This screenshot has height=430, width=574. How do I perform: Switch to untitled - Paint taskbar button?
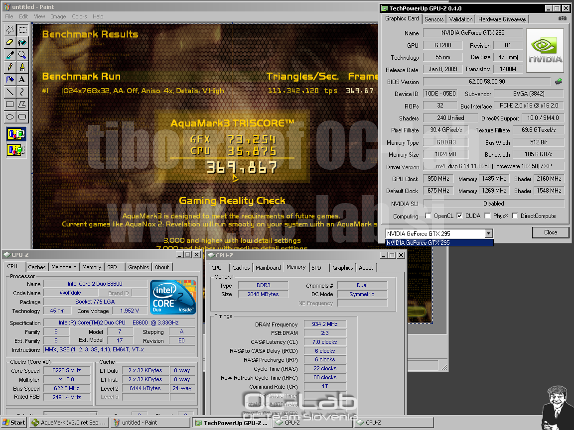pos(150,423)
